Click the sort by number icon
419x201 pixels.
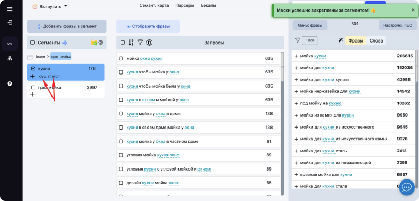(131, 42)
